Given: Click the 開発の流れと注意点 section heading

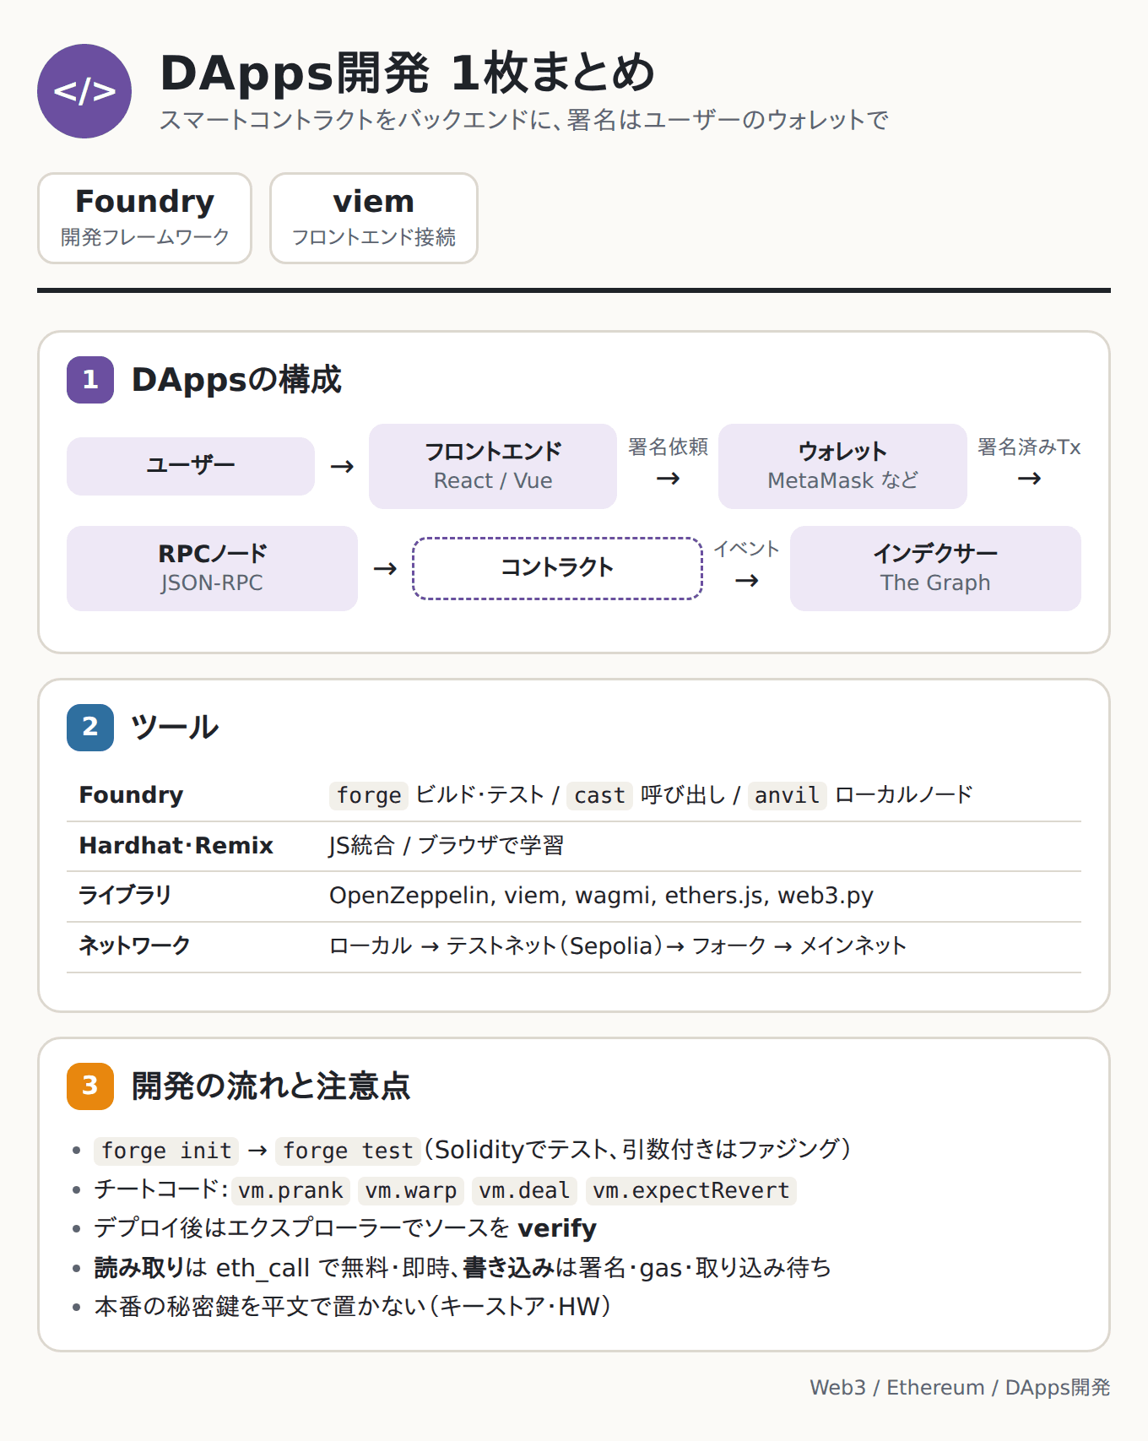Looking at the screenshot, I should click(271, 1086).
